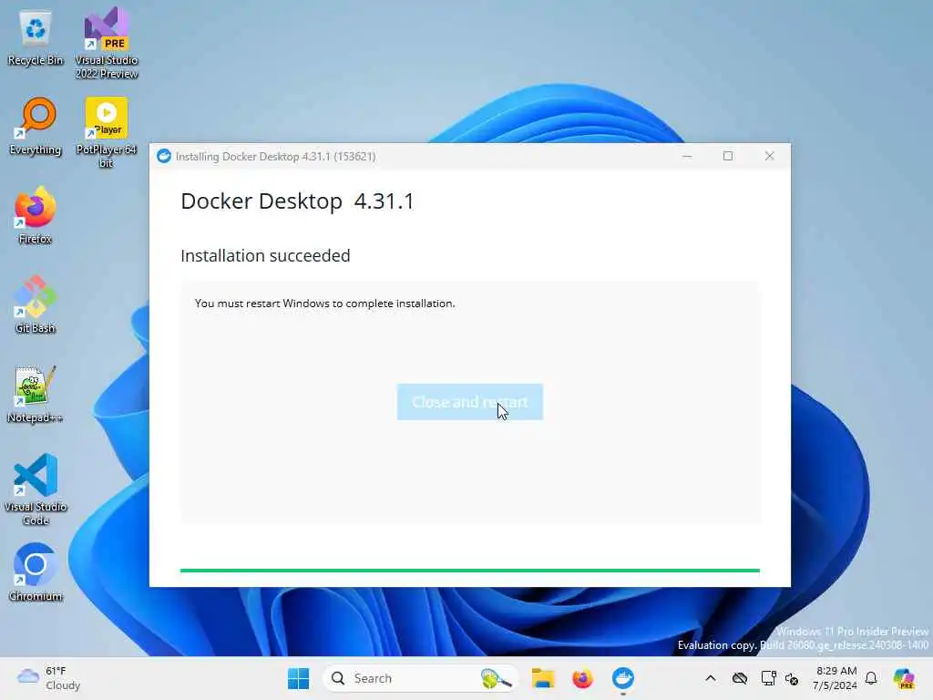The height and width of the screenshot is (700, 933).
Task: Select Visual Studio 2022 Preview desktop shortcut
Action: click(107, 43)
